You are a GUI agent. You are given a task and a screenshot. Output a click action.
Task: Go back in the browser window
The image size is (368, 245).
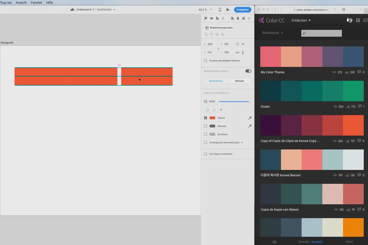pyautogui.click(x=275, y=10)
